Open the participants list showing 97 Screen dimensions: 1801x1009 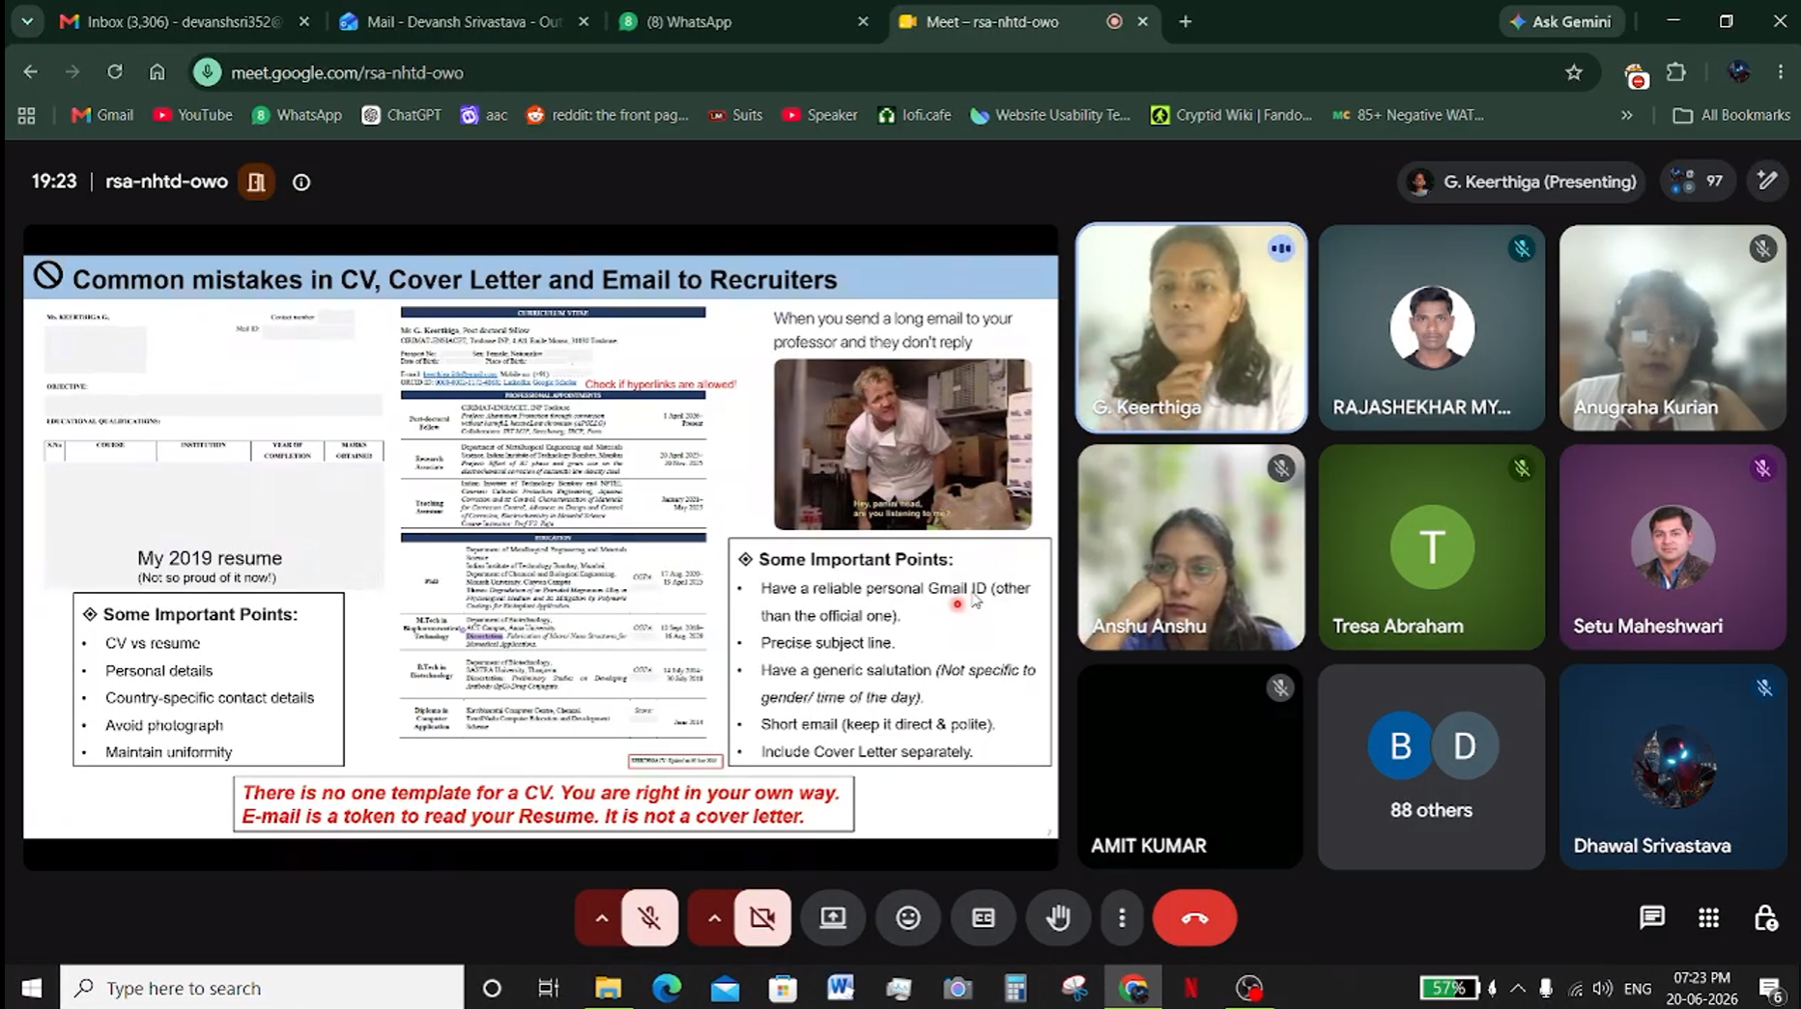click(x=1699, y=182)
